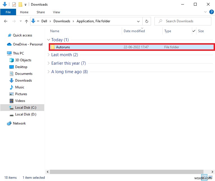Viewport: 215px width, 181px height.
Task: Open the recent locations dropdown
Action: (x=21, y=21)
